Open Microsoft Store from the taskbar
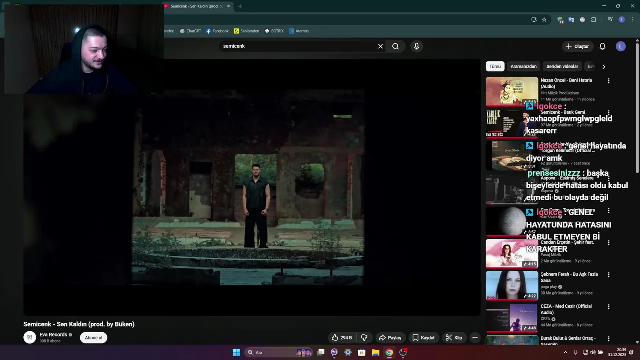This screenshot has width=640, height=360. tap(362, 352)
